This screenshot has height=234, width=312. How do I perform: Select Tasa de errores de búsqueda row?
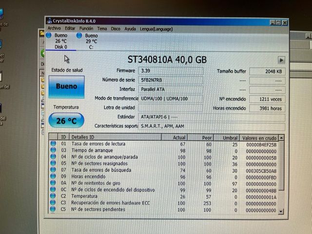click(164, 170)
